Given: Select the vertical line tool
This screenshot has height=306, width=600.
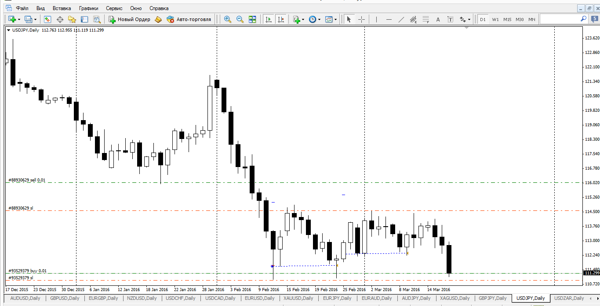Looking at the screenshot, I should point(376,19).
